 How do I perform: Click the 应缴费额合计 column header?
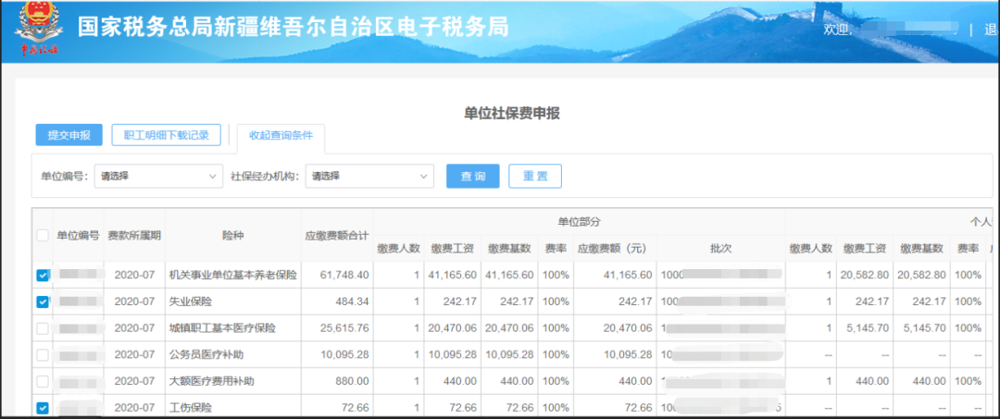click(x=337, y=235)
